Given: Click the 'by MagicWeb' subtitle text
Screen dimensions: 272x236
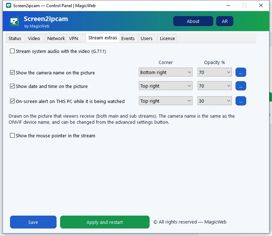Looking at the screenshot, I should pyautogui.click(x=37, y=26).
